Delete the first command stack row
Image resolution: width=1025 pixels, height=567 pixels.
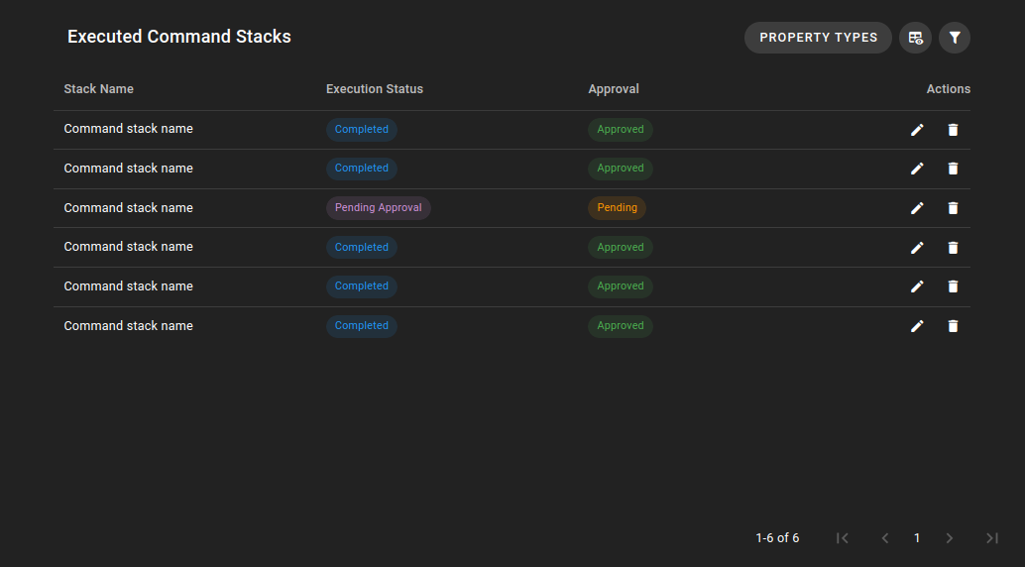[x=953, y=130]
